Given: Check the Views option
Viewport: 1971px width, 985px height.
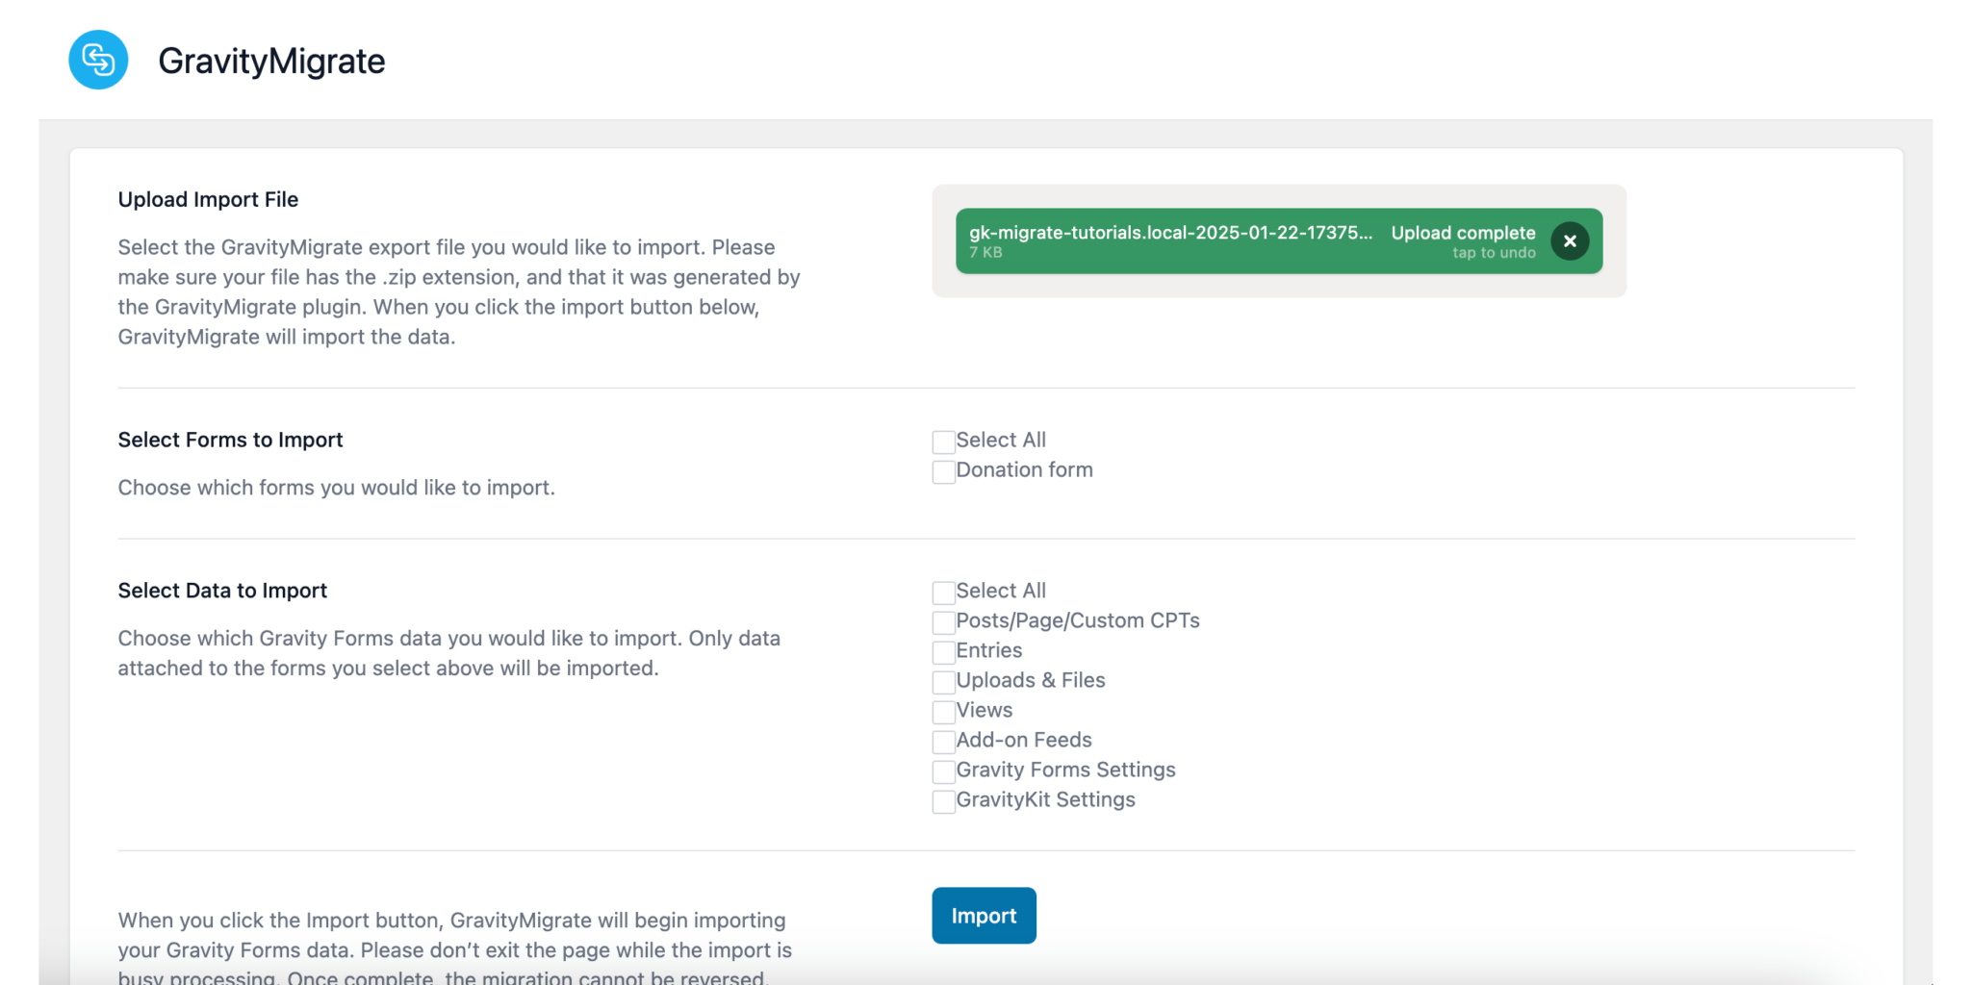Looking at the screenshot, I should (x=943, y=712).
